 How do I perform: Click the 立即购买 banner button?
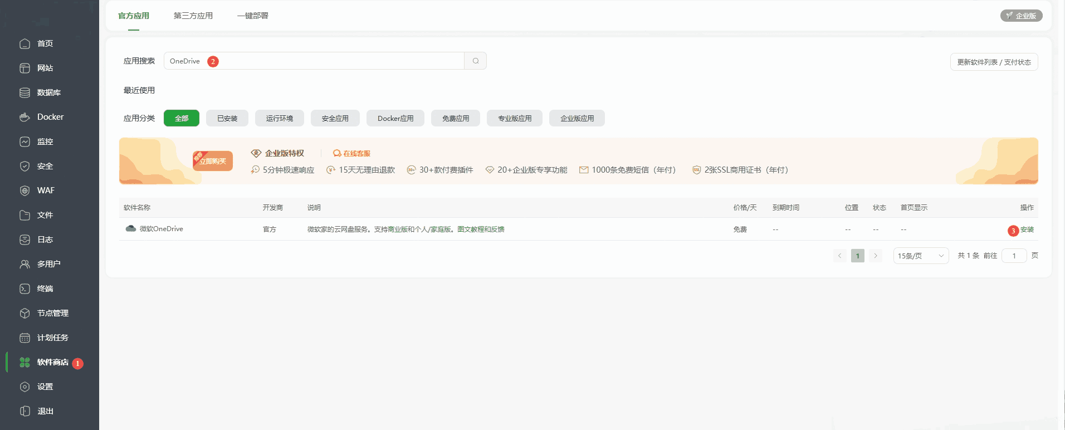click(x=213, y=161)
